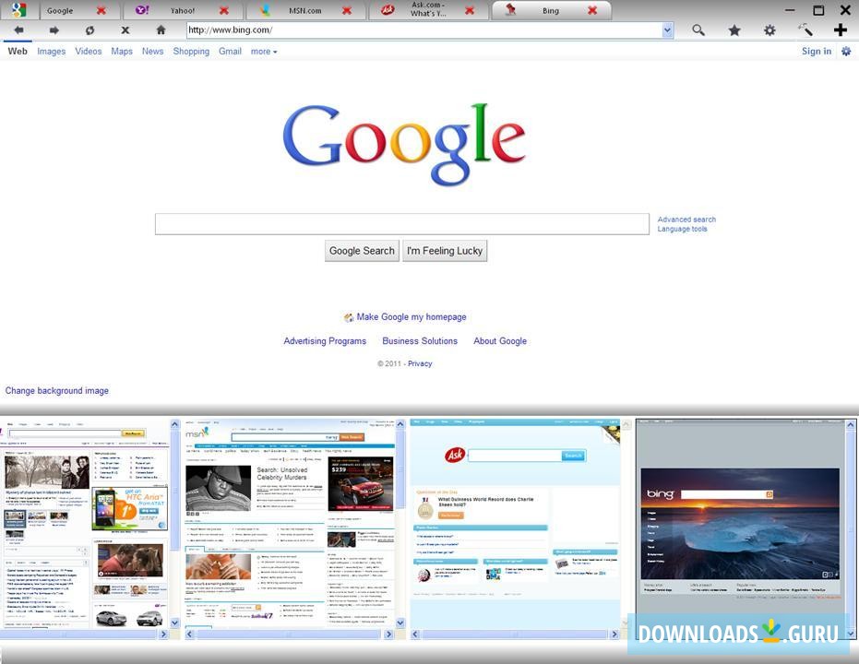859x664 pixels.
Task: Click the Yahoo favicon on second tab
Action: click(x=142, y=10)
